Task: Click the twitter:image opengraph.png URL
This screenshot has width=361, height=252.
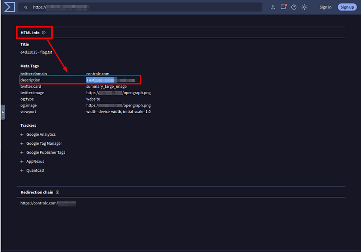Action: click(x=118, y=93)
